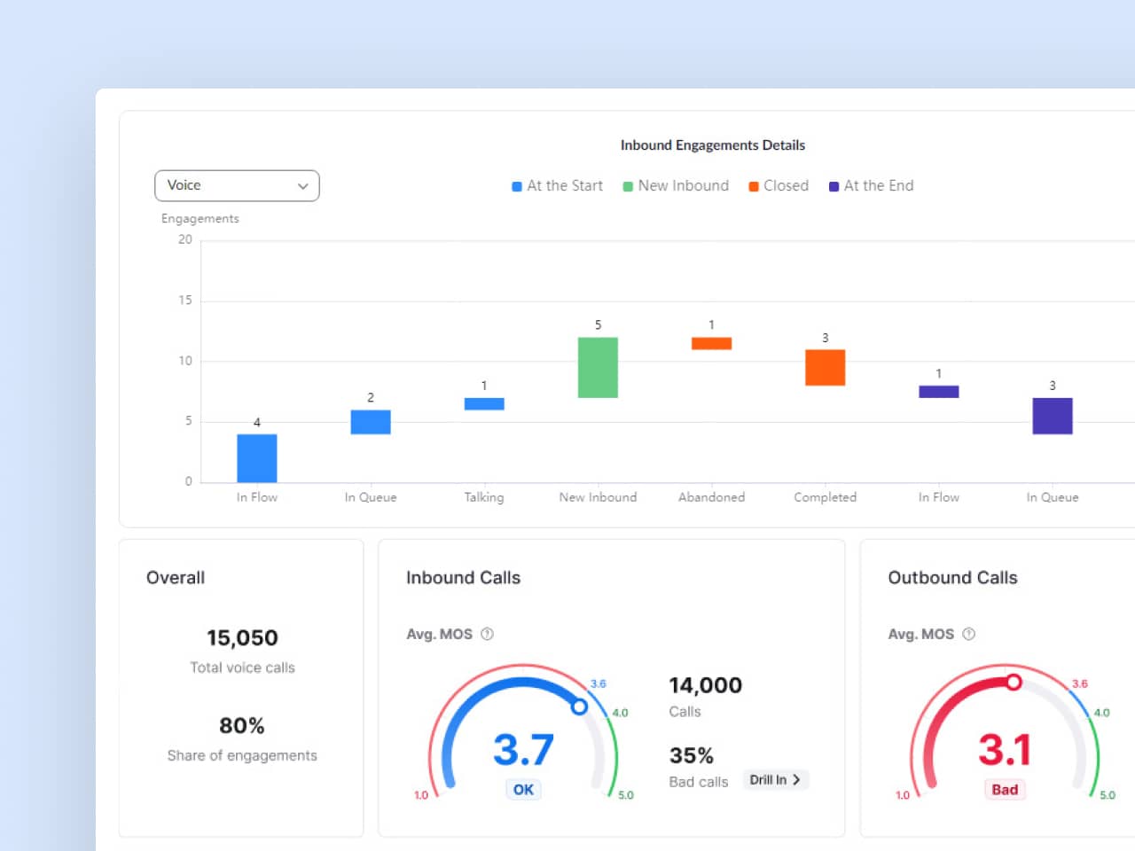Toggle the Closed series label
Viewport: 1135px width, 851px height.
pyautogui.click(x=786, y=185)
